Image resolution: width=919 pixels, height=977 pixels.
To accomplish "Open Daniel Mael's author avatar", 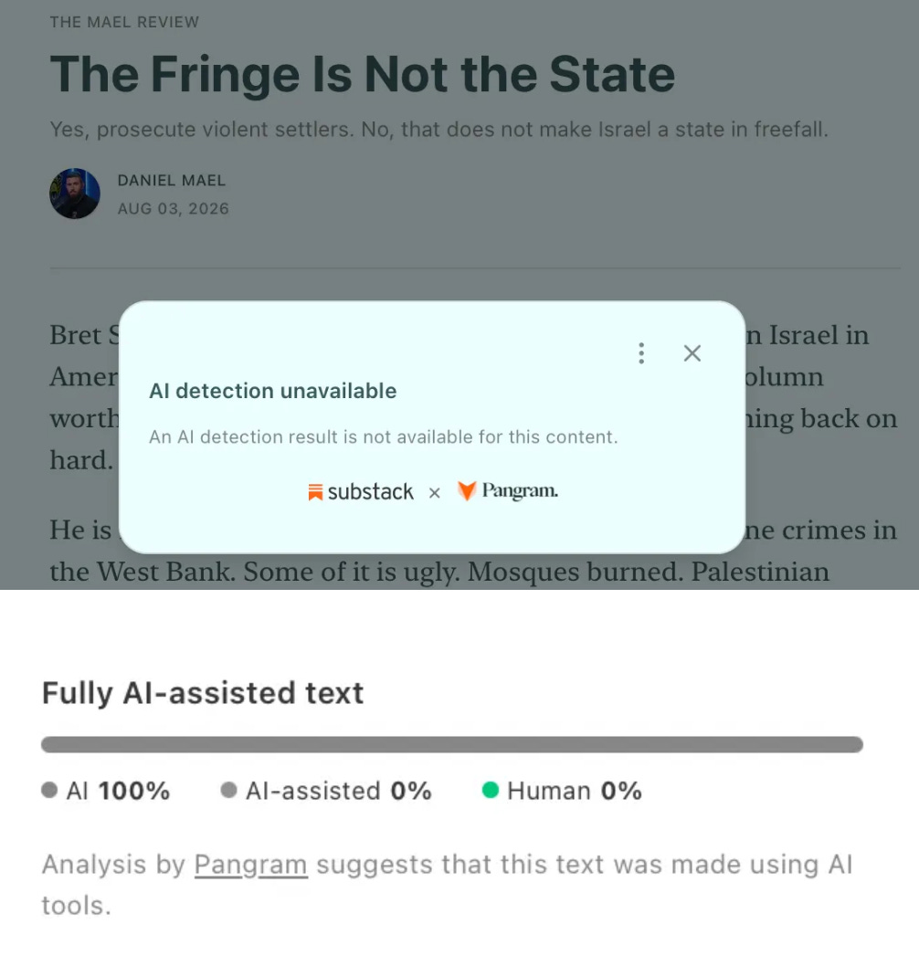I will pos(75,194).
